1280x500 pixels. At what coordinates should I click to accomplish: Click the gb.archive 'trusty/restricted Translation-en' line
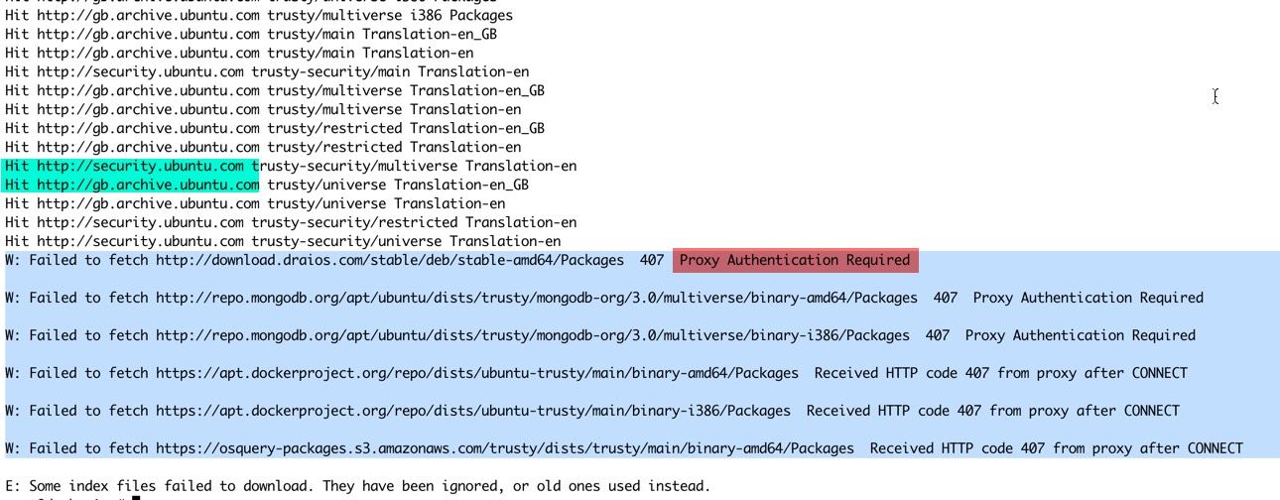[x=263, y=147]
